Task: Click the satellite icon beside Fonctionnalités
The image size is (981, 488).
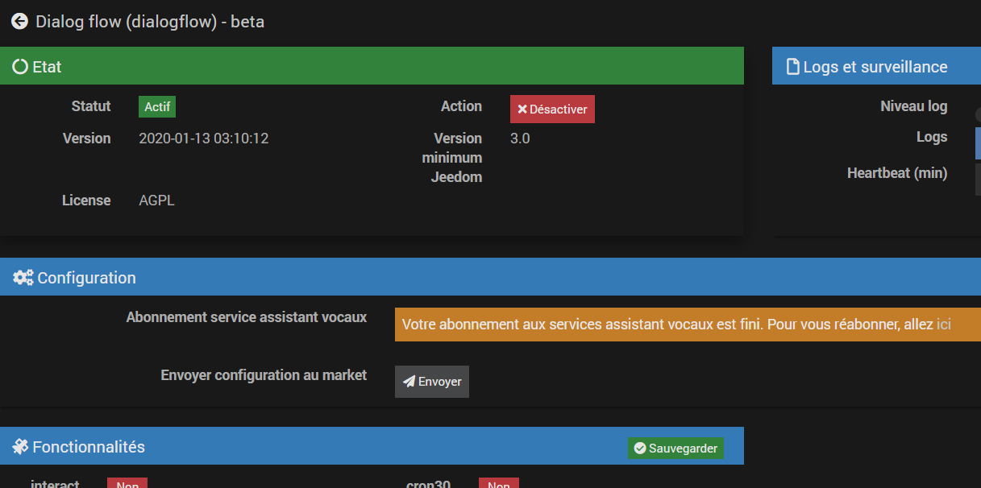Action: pos(21,446)
